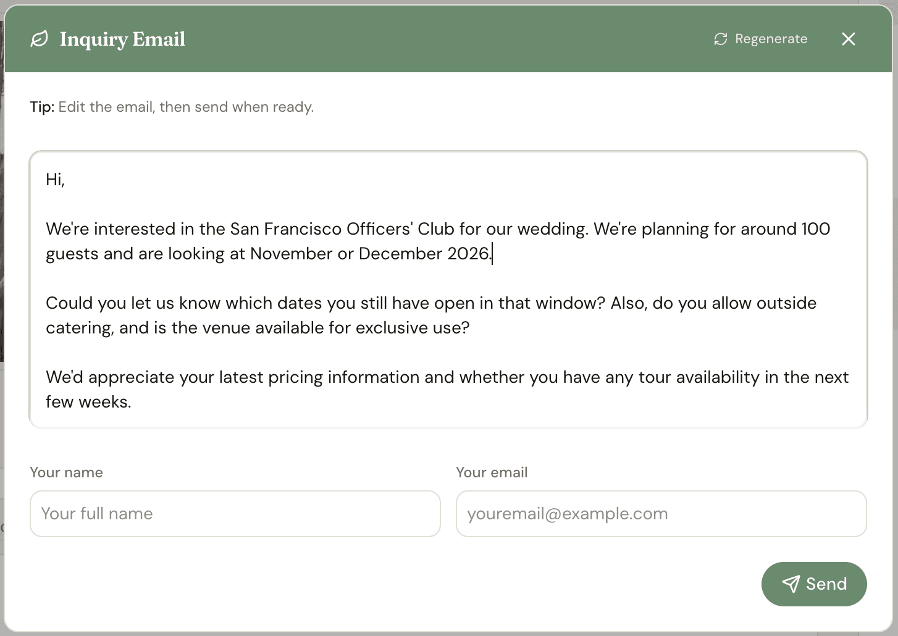
Task: Click the paper plane icon on the Send button
Action: 791,584
